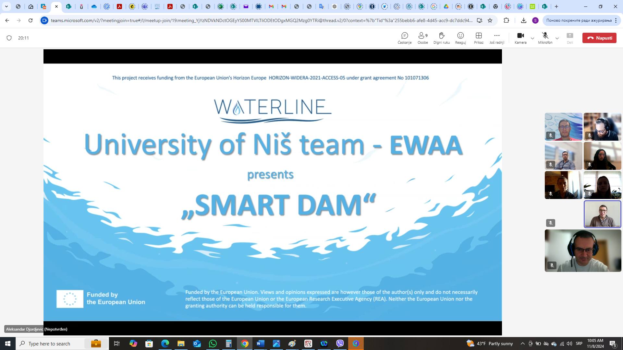Click the camera site info icon in address bar
The height and width of the screenshot is (350, 623).
[44, 20]
